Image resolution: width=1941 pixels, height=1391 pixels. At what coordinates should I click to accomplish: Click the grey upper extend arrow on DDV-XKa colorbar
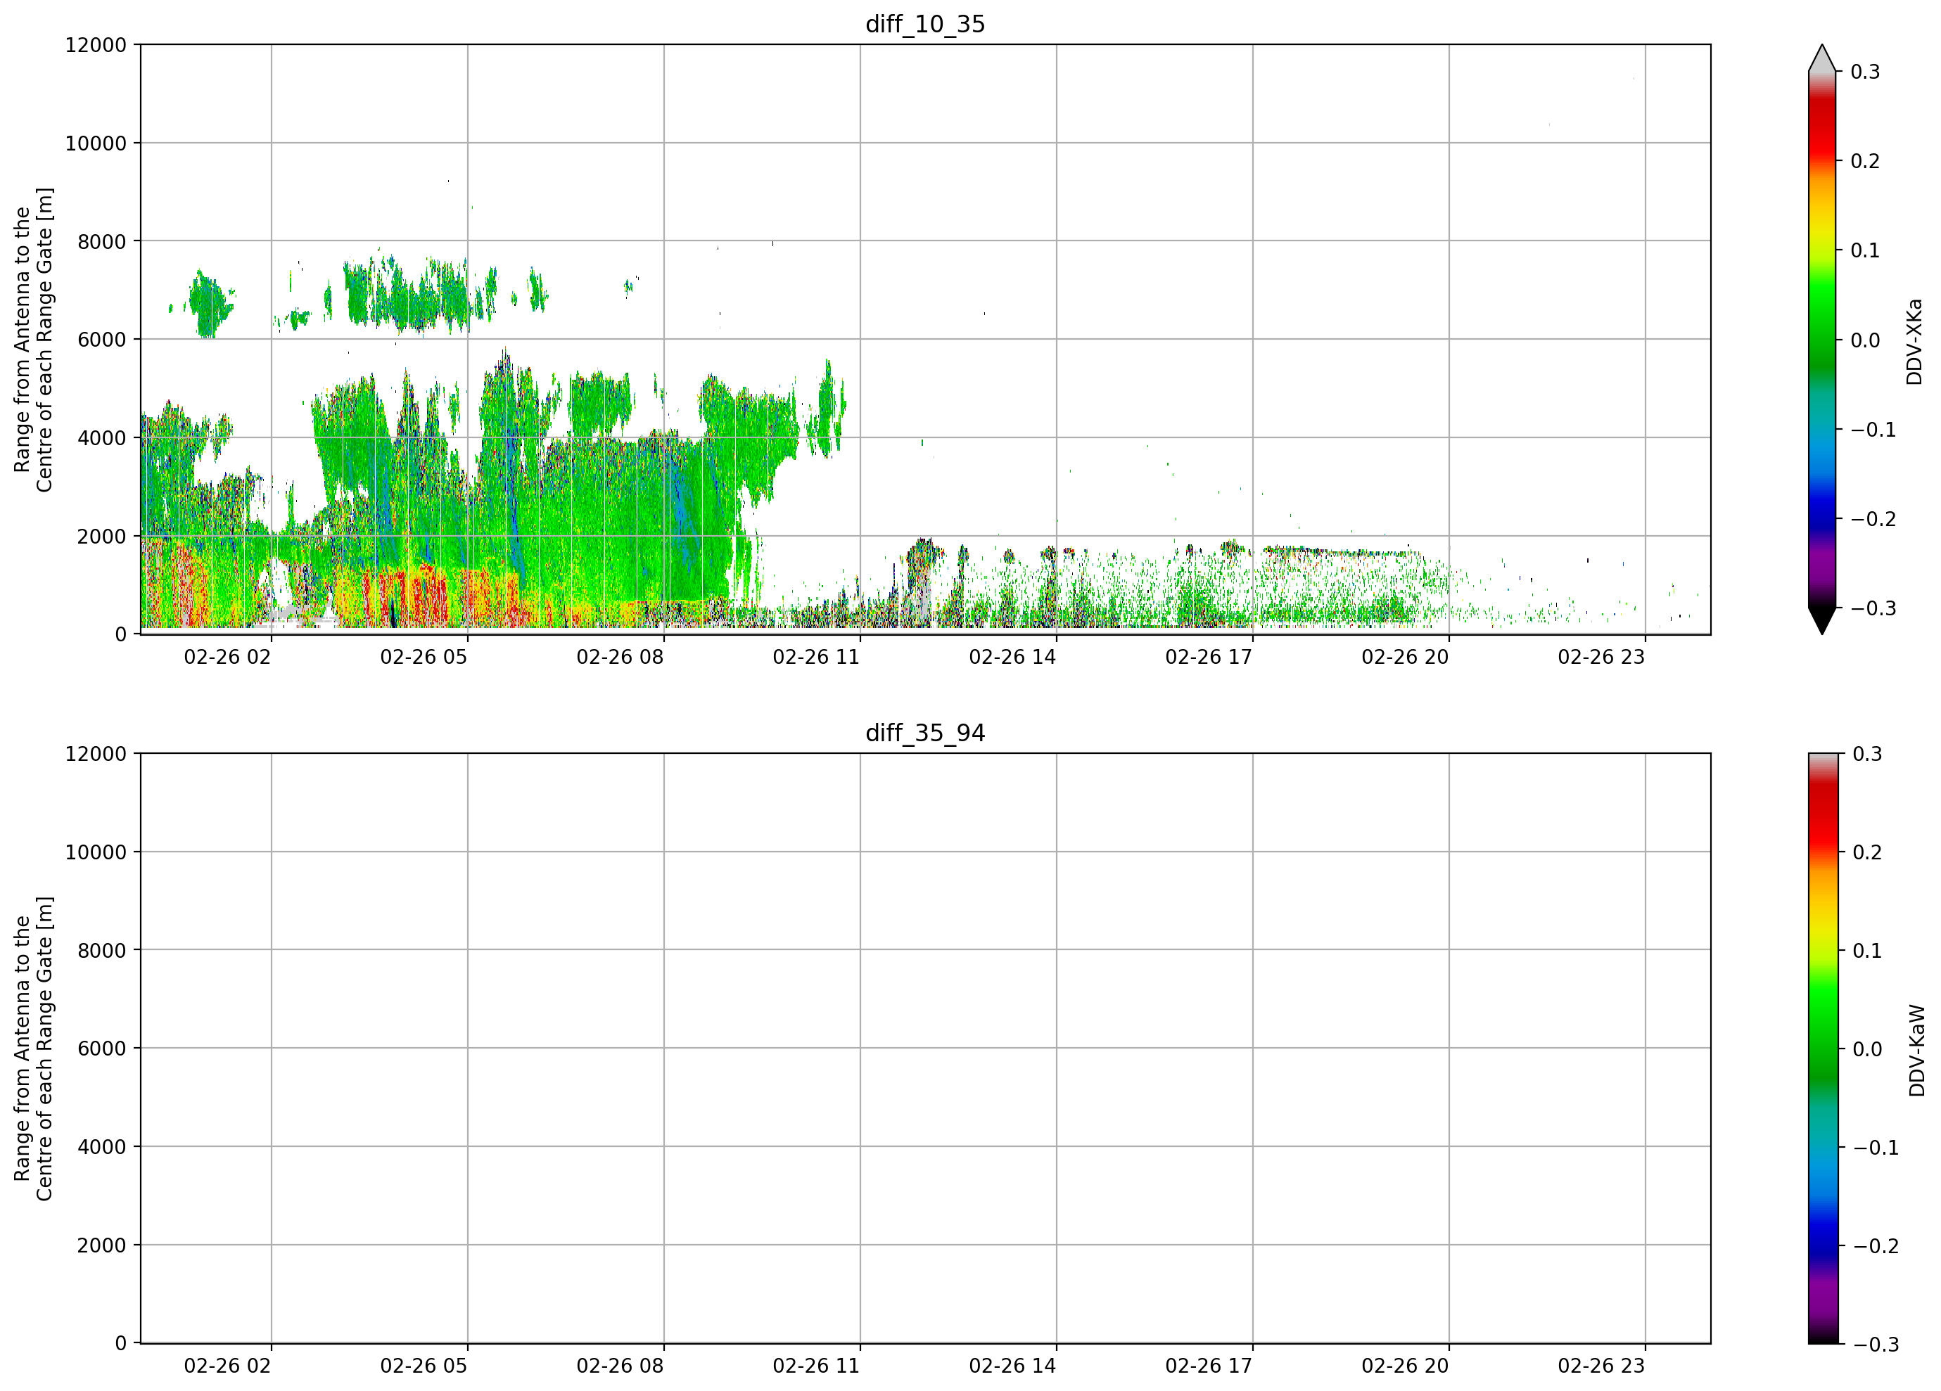(1822, 58)
